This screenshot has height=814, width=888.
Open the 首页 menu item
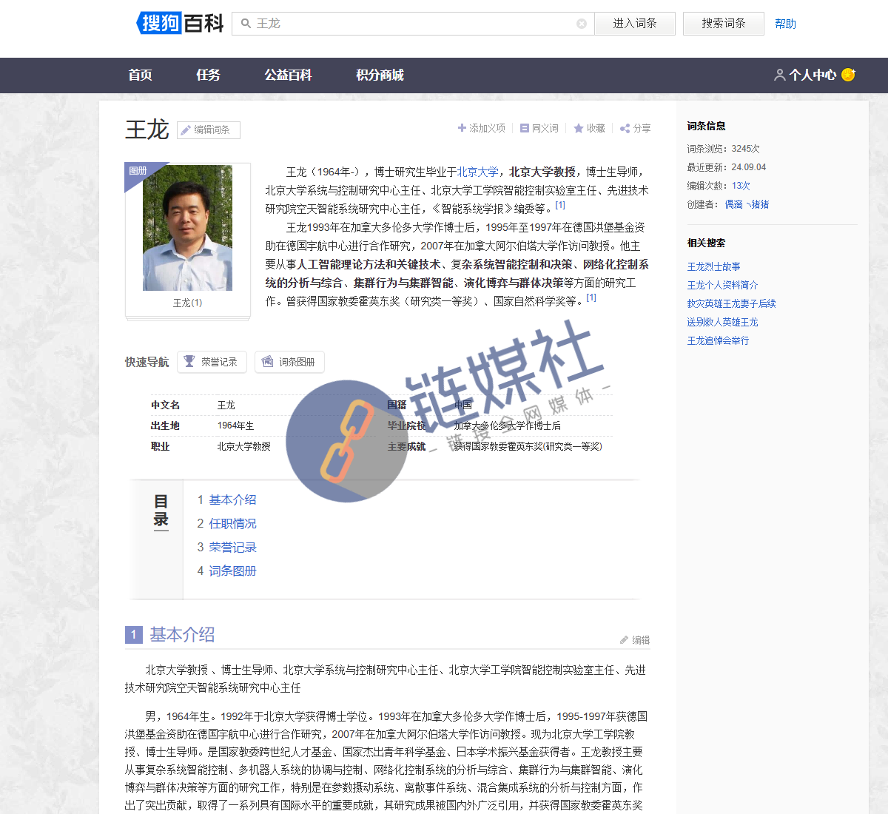point(140,75)
